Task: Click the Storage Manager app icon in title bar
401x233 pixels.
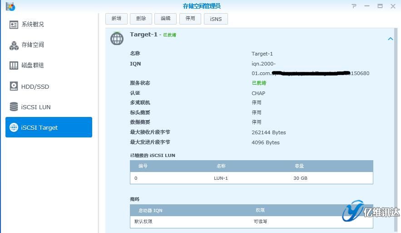Action: click(10, 6)
